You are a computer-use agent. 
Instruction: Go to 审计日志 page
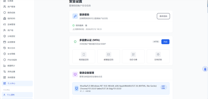tap(17, 48)
